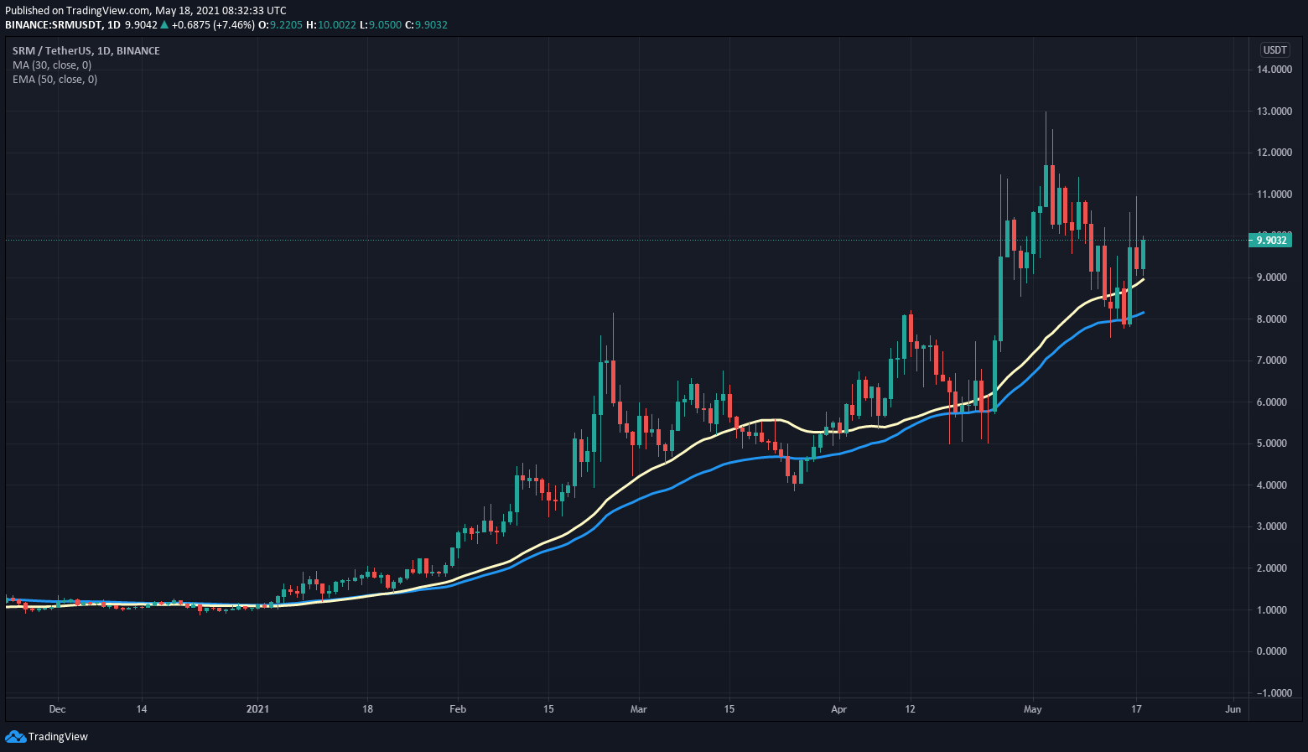Viewport: 1308px width, 752px height.
Task: Click the low value L:9.0500
Action: pyautogui.click(x=381, y=25)
